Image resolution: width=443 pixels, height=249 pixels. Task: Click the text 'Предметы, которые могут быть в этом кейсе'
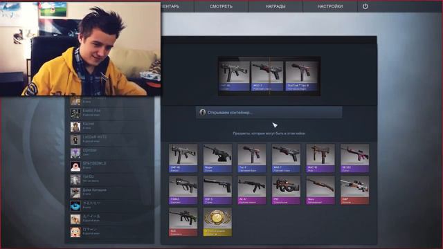click(x=269, y=133)
